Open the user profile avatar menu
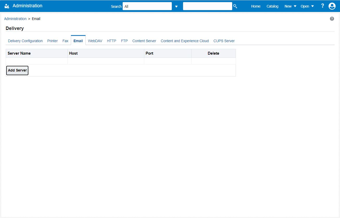The height and width of the screenshot is (218, 340). 332,6
